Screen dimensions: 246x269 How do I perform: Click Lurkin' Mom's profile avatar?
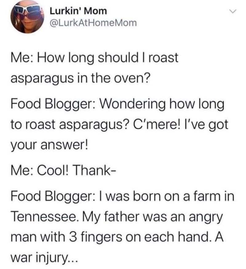[27, 17]
